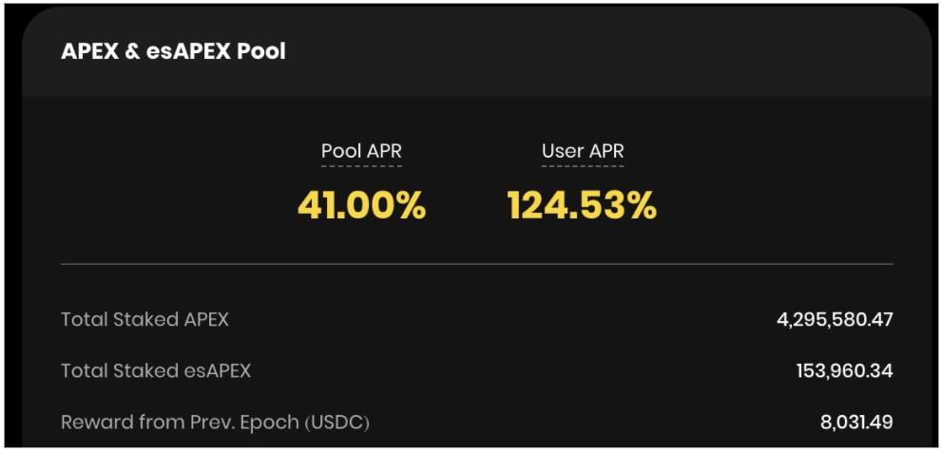Click the Total Staked esAPEX label

(x=156, y=370)
